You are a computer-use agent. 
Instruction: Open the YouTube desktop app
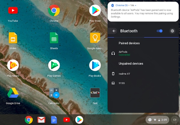[x=13, y=10]
